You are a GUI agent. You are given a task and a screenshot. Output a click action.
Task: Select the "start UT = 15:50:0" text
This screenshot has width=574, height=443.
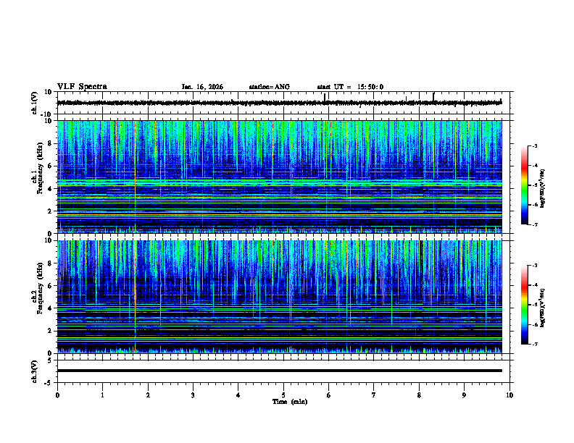point(350,87)
